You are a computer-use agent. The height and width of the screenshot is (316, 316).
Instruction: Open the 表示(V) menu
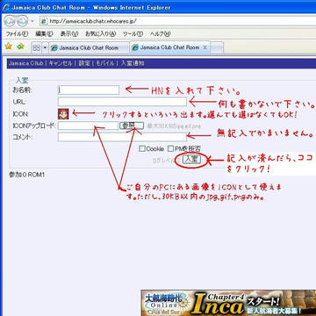click(x=69, y=34)
